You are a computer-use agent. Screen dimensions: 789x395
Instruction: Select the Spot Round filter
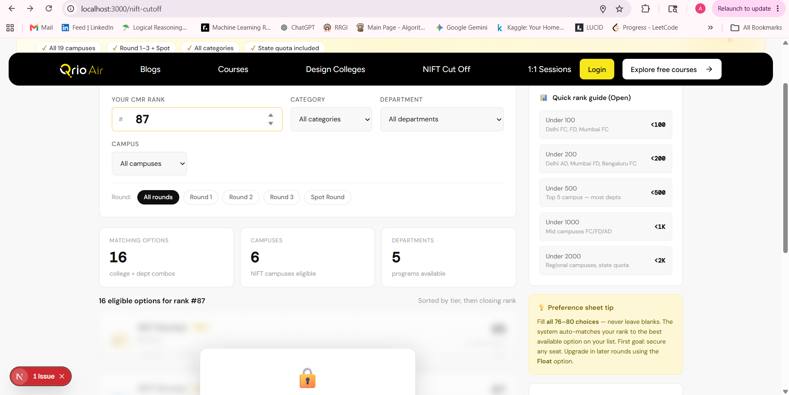click(x=328, y=197)
